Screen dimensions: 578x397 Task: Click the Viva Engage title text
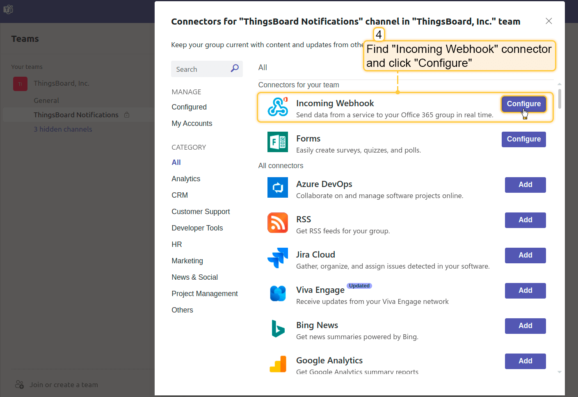[320, 290]
